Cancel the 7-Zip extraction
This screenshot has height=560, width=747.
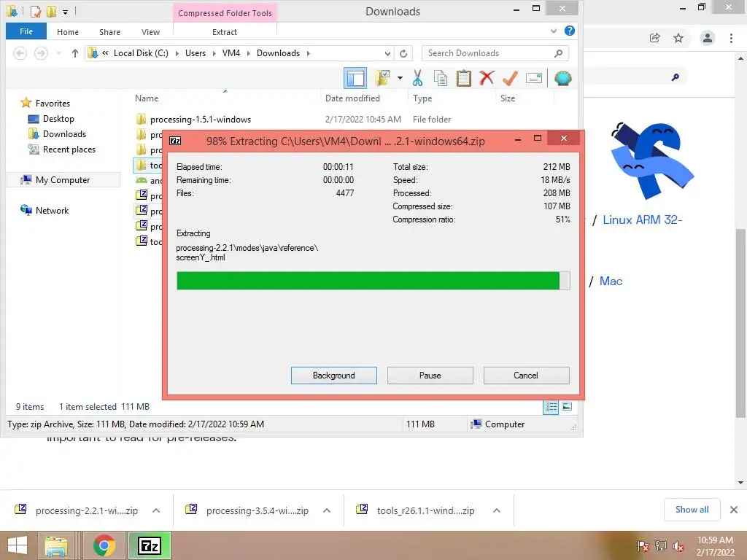526,376
